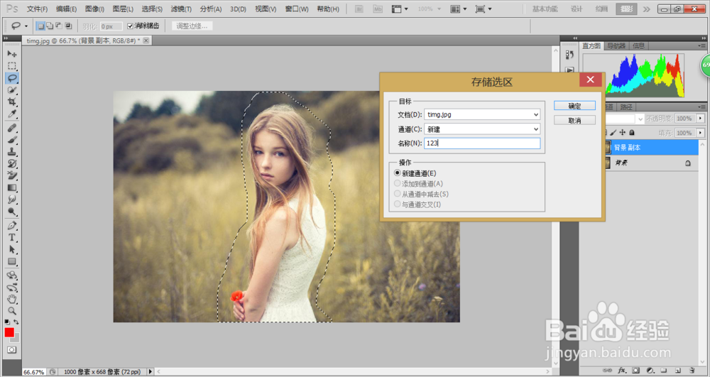Select the Gradient tool
This screenshot has width=710, height=377.
click(x=12, y=187)
